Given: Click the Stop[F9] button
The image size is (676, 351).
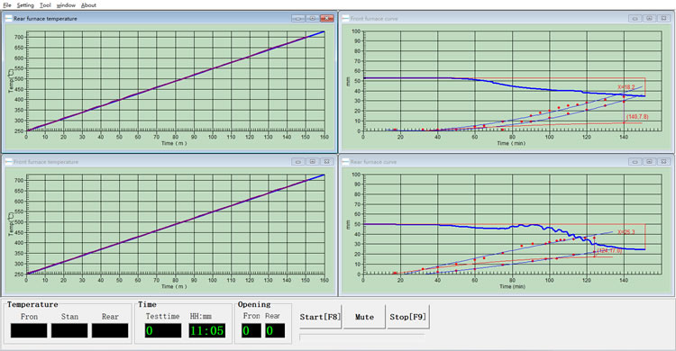Looking at the screenshot, I should 407,317.
